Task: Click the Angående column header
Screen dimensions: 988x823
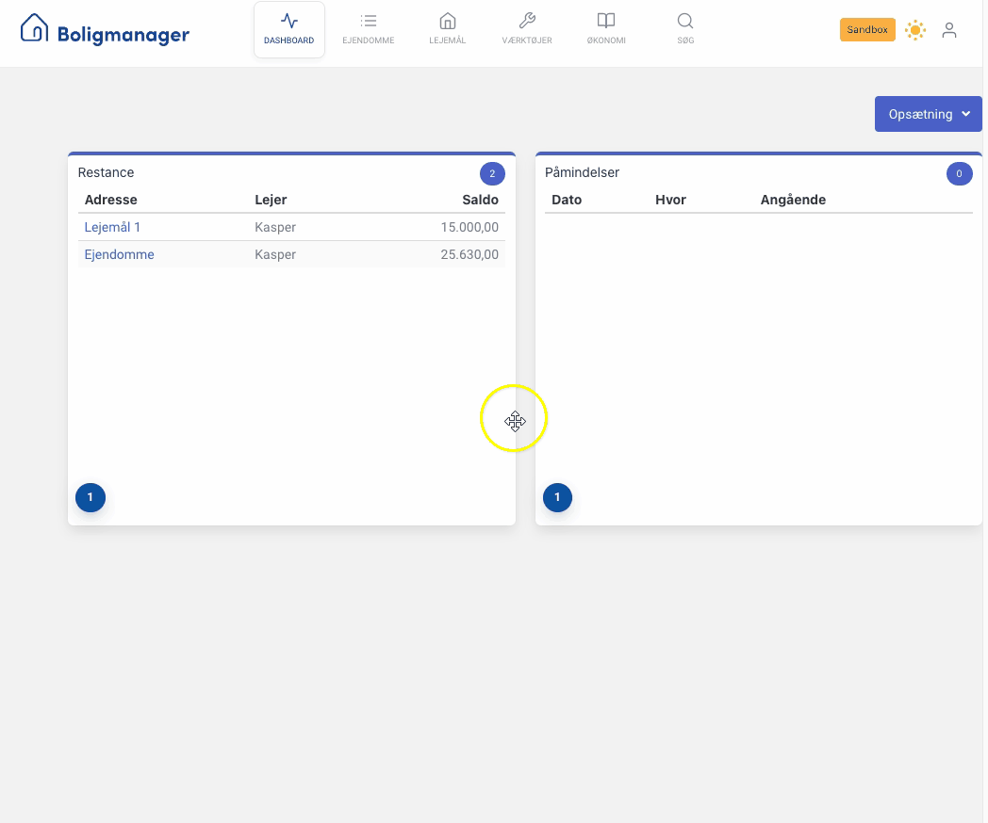Action: pyautogui.click(x=793, y=200)
